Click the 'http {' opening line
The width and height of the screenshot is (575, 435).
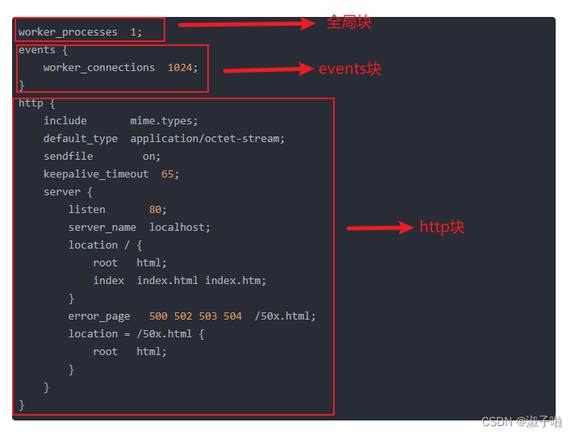[36, 103]
